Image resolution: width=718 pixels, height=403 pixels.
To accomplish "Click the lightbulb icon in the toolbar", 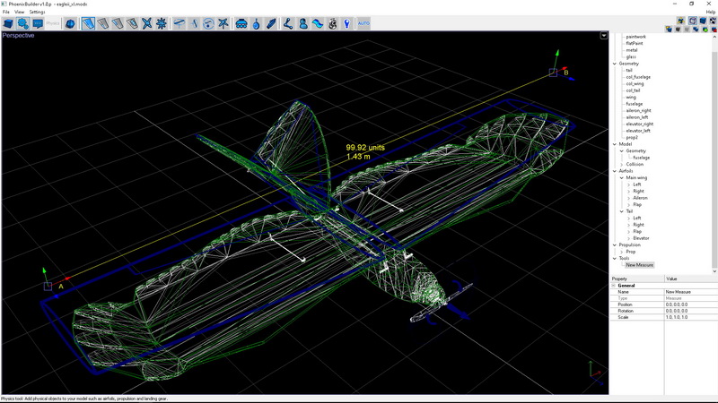I will (x=346, y=23).
